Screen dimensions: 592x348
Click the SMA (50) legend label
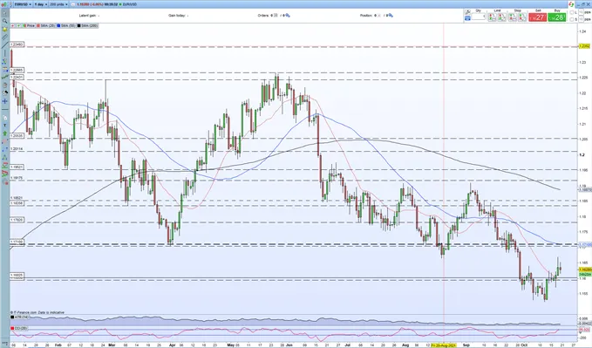pyautogui.click(x=68, y=25)
